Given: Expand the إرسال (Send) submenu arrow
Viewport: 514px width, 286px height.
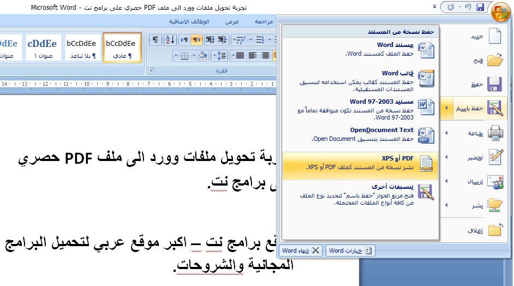Looking at the screenshot, I should point(446,181).
